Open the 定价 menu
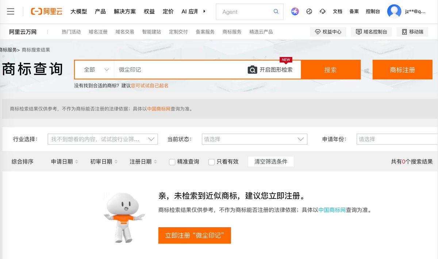Image resolution: width=438 pixels, height=259 pixels. coord(168,12)
